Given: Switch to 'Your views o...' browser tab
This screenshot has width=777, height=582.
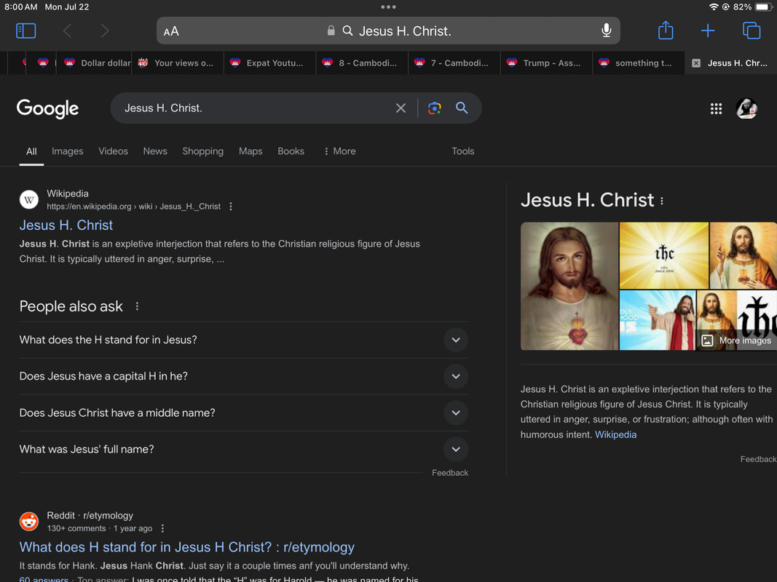Looking at the screenshot, I should tap(178, 63).
